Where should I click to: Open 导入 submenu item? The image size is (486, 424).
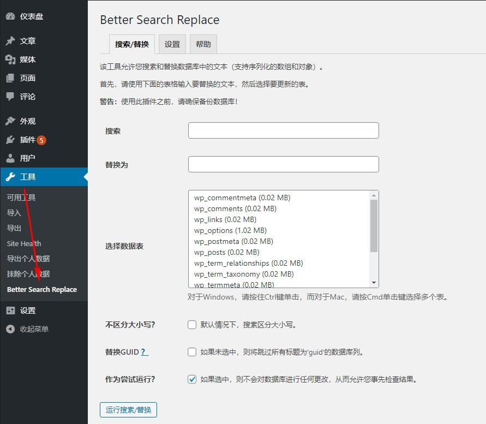(x=14, y=213)
